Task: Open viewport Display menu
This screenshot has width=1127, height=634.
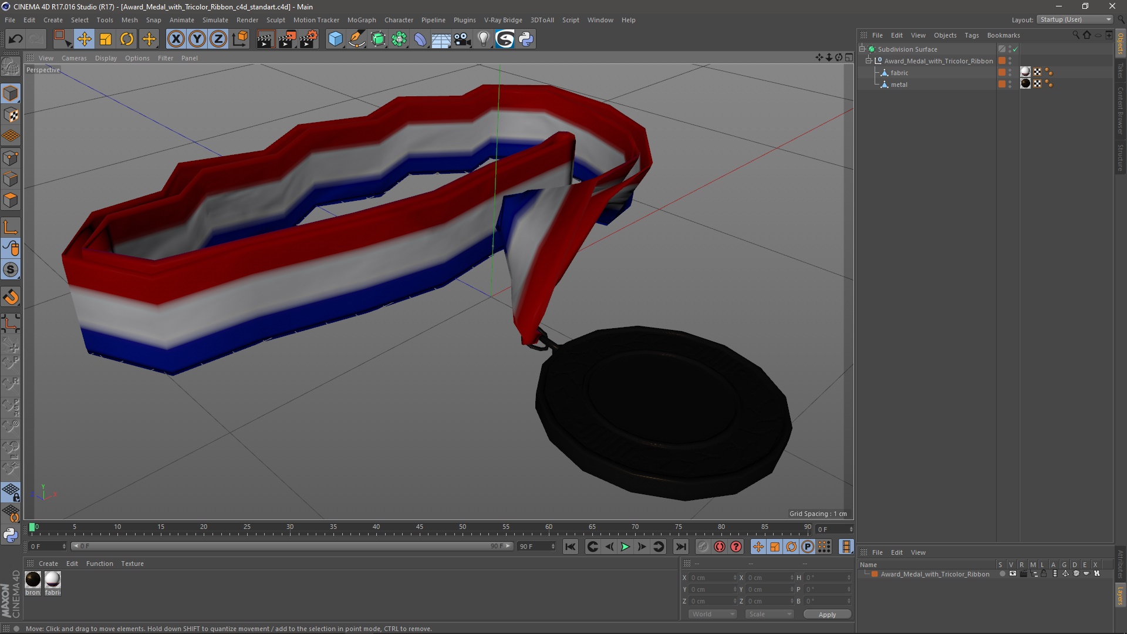Action: tap(106, 58)
